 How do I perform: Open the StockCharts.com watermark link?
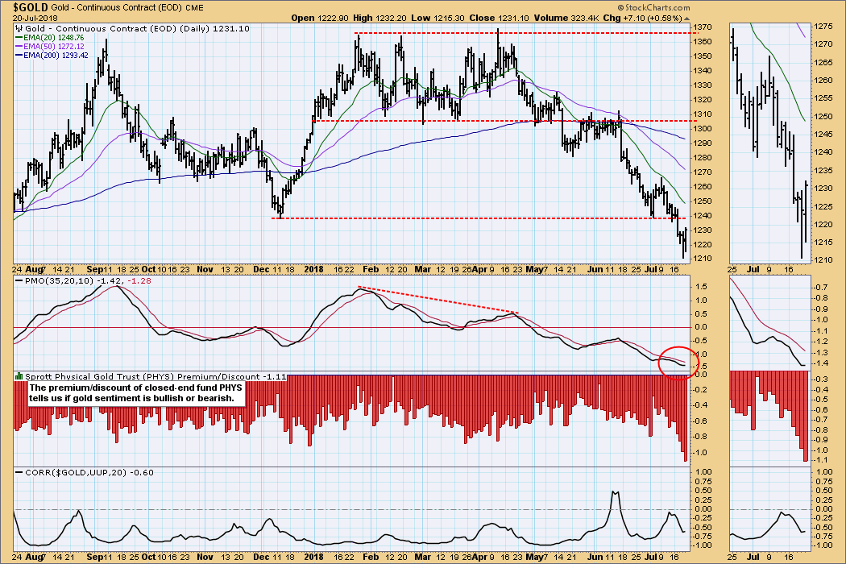(657, 7)
